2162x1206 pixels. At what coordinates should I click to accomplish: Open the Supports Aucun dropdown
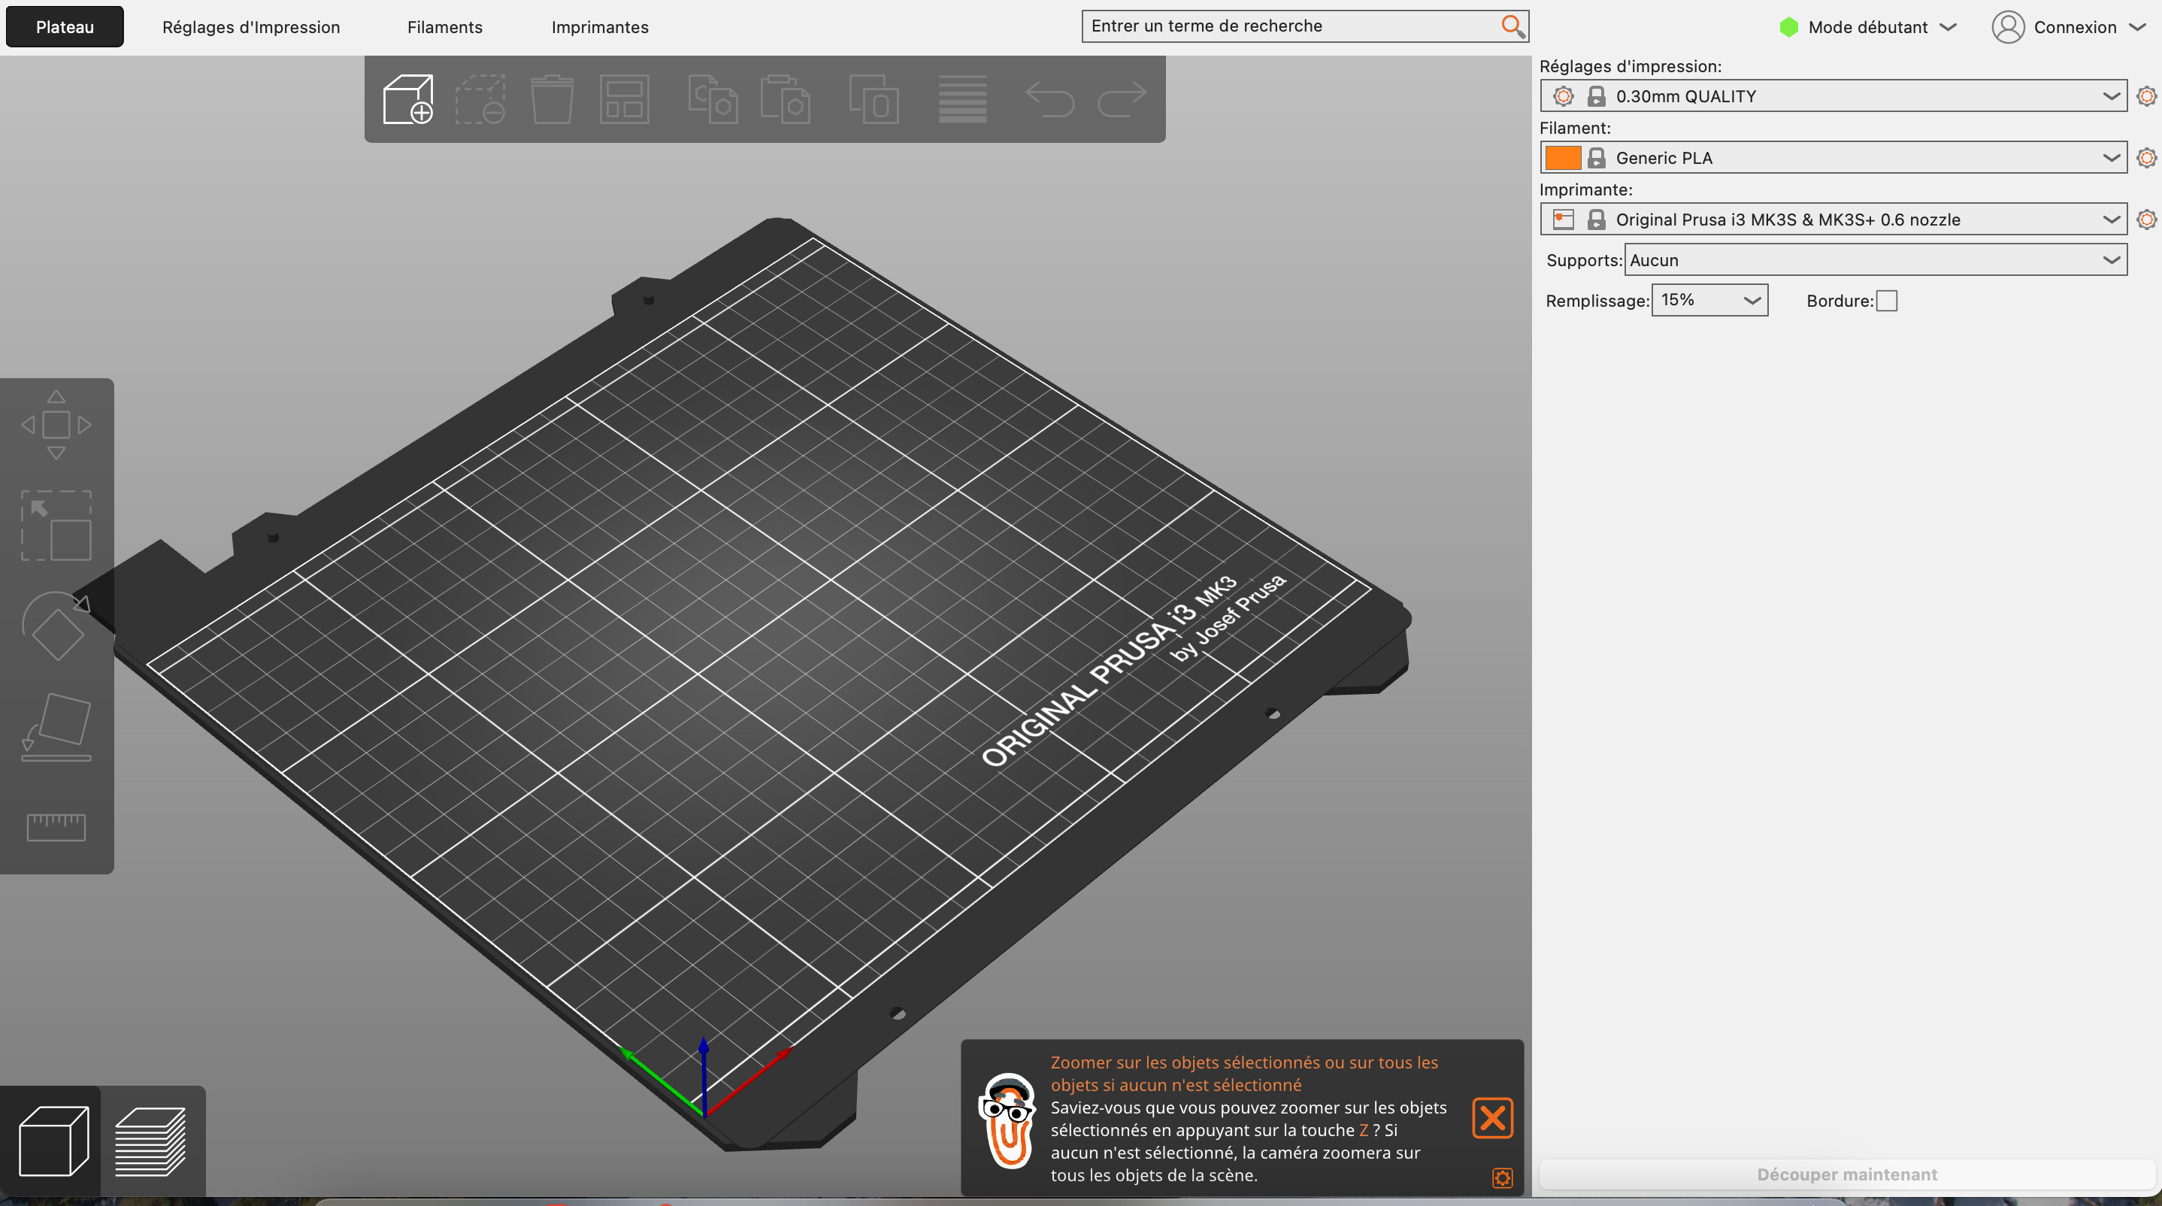(1875, 260)
